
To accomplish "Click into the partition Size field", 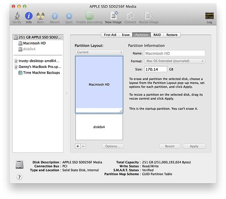I will coord(155,69).
